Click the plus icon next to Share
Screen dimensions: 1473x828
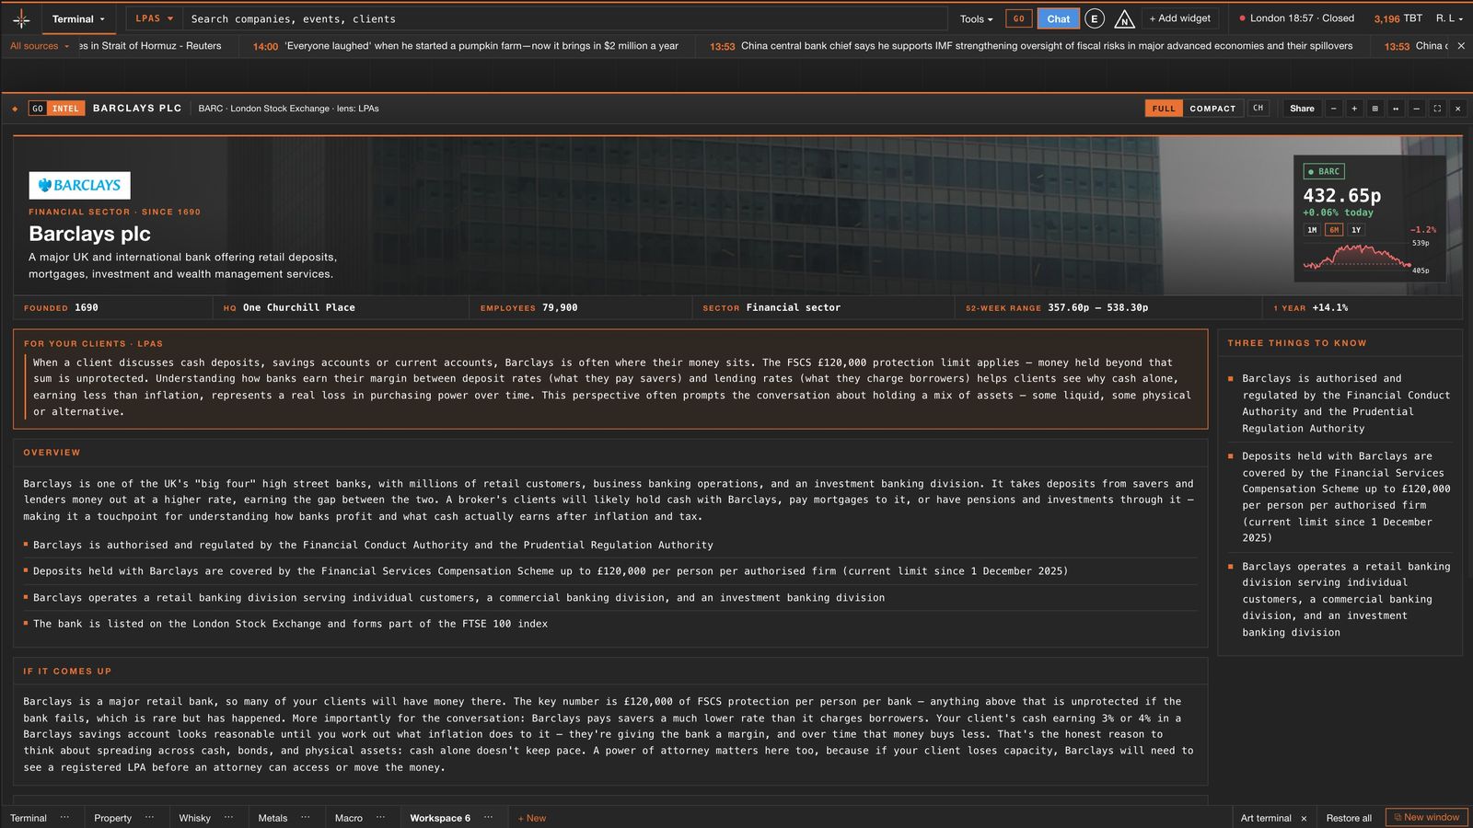[1354, 109]
